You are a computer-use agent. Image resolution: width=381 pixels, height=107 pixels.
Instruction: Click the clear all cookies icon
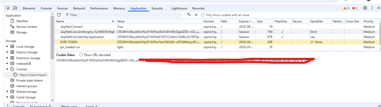click(x=189, y=15)
